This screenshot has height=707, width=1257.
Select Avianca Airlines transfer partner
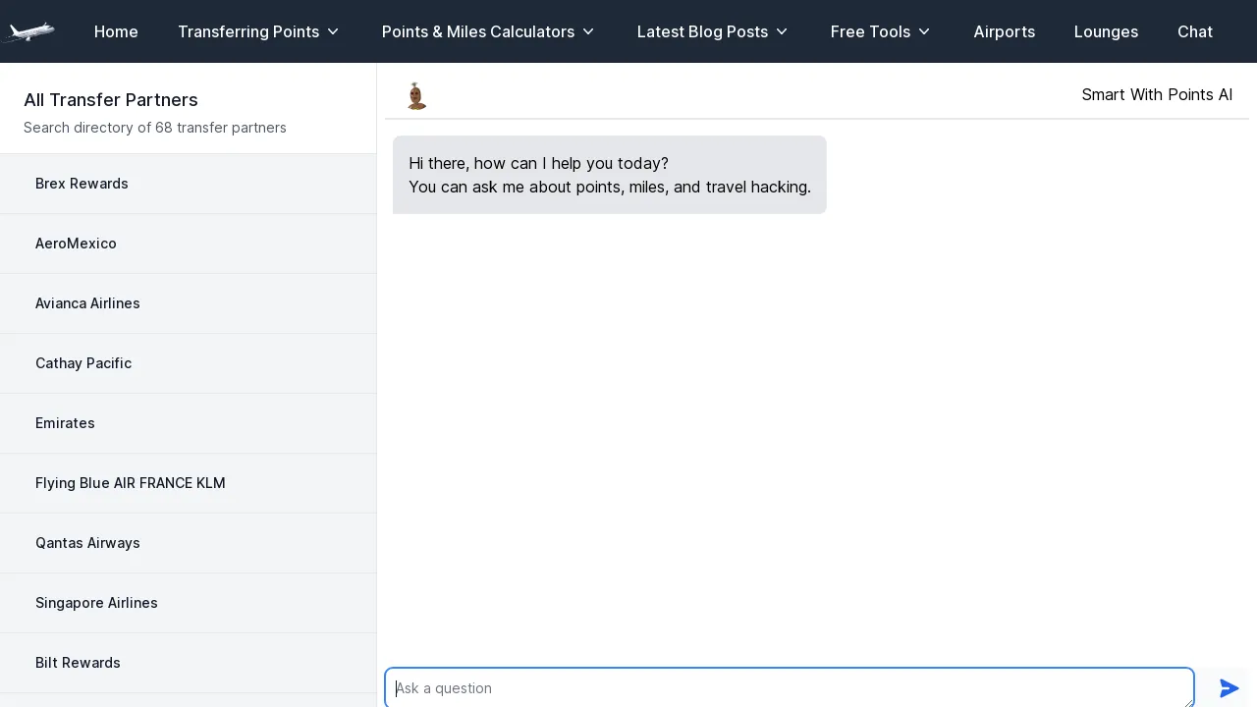pyautogui.click(x=188, y=303)
